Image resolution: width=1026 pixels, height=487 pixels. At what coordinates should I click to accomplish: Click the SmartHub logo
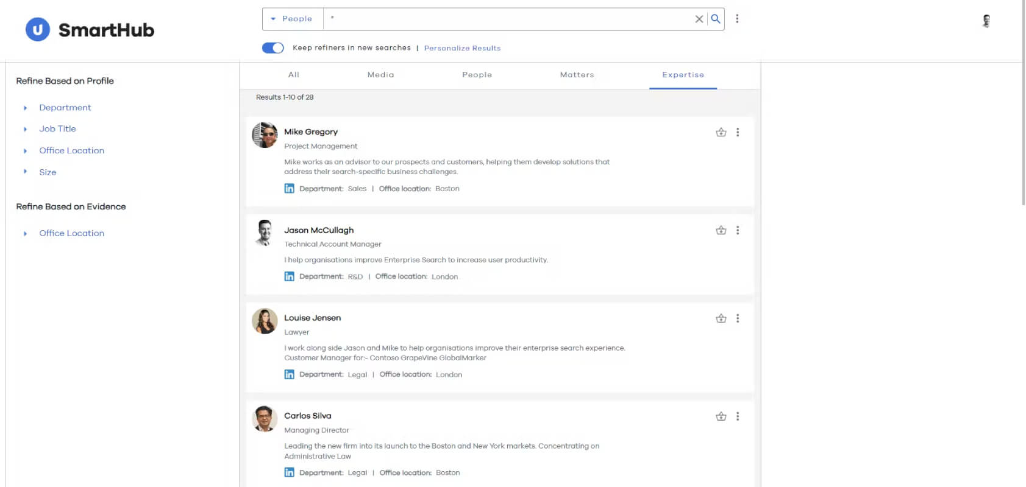[90, 29]
